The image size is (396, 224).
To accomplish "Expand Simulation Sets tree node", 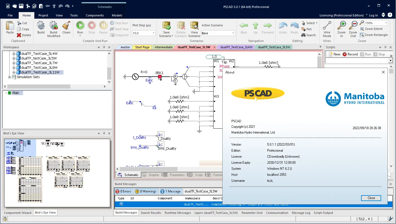I will (9, 77).
